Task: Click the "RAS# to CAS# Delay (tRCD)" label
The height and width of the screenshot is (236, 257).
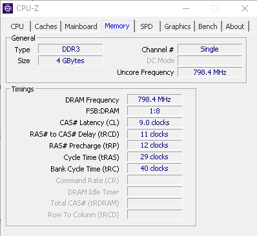Action: 74,134
